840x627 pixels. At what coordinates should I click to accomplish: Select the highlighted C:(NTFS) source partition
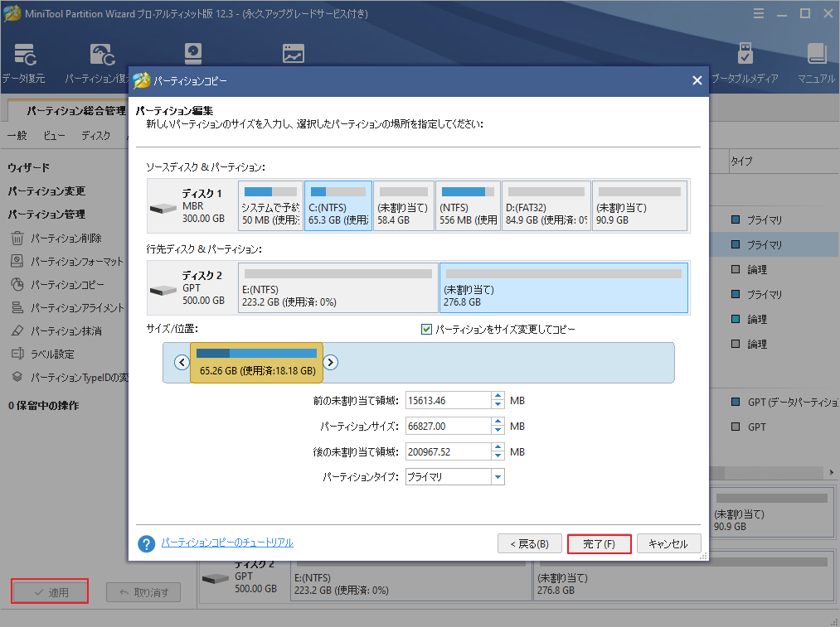click(x=337, y=204)
